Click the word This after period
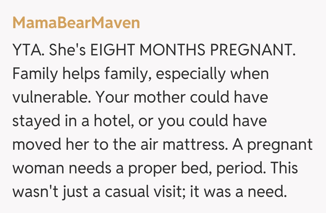Image resolution: width=326 pixels, height=213 pixels. point(283,169)
